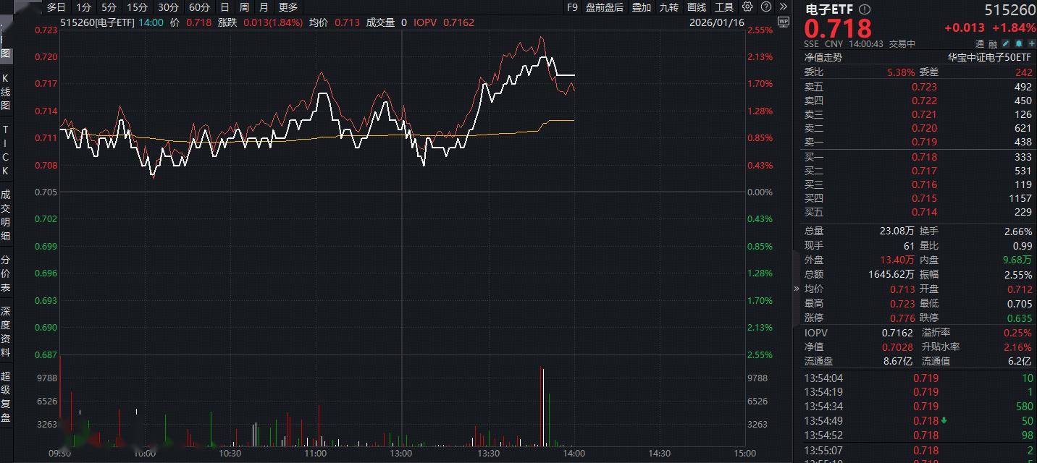1037x463 pixels.
Task: Toggle 叠加 overlay comparison
Action: (641, 7)
